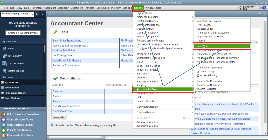The width and height of the screenshot is (268, 140).
Task: Select Accountant & Taxes menu entry
Action: click(x=163, y=89)
